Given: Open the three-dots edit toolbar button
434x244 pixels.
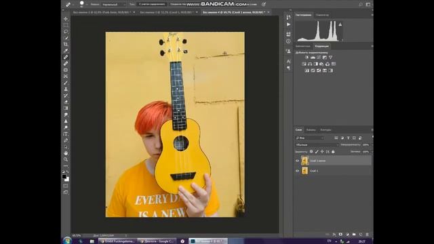Looking at the screenshot, I should click(x=66, y=165).
